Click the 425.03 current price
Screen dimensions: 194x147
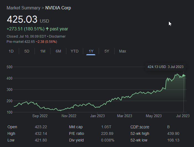point(22,20)
